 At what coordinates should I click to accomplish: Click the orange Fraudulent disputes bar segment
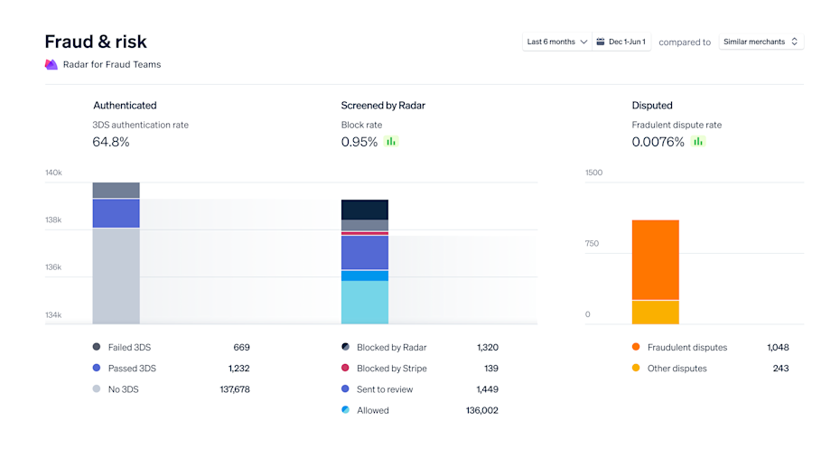pyautogui.click(x=655, y=260)
